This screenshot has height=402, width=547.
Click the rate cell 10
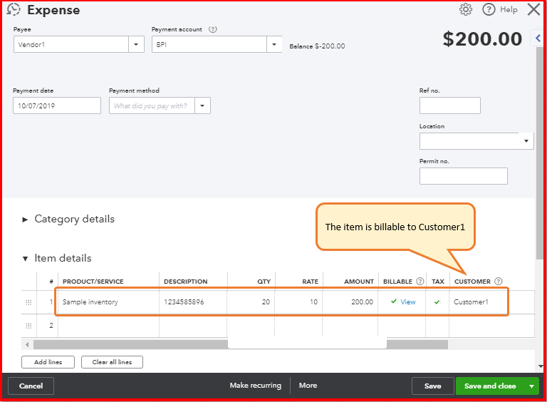coord(298,302)
